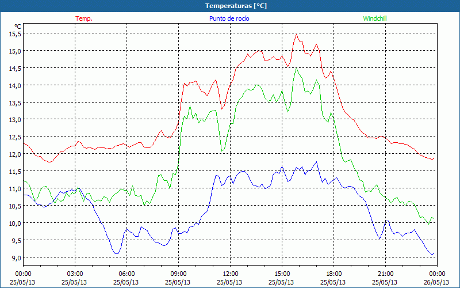460x288 pixels.
Task: Click the blue dew point minimum near 05:30
Action: (x=117, y=253)
